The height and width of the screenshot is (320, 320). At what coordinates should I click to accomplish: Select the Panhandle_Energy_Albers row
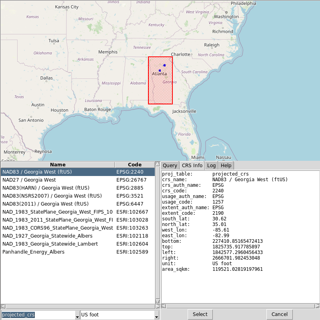click(x=78, y=252)
